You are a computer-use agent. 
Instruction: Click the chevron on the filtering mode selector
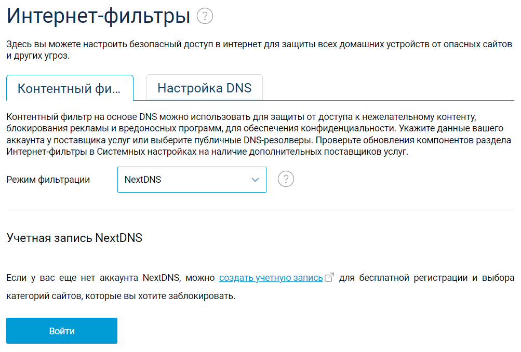[255, 179]
